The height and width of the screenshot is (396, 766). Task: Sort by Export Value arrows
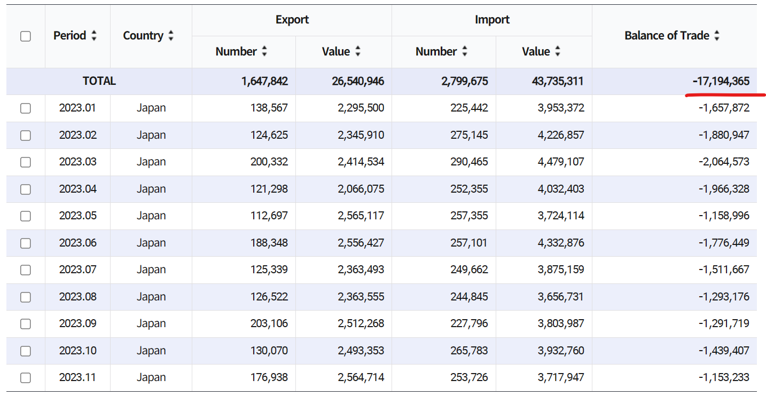358,52
